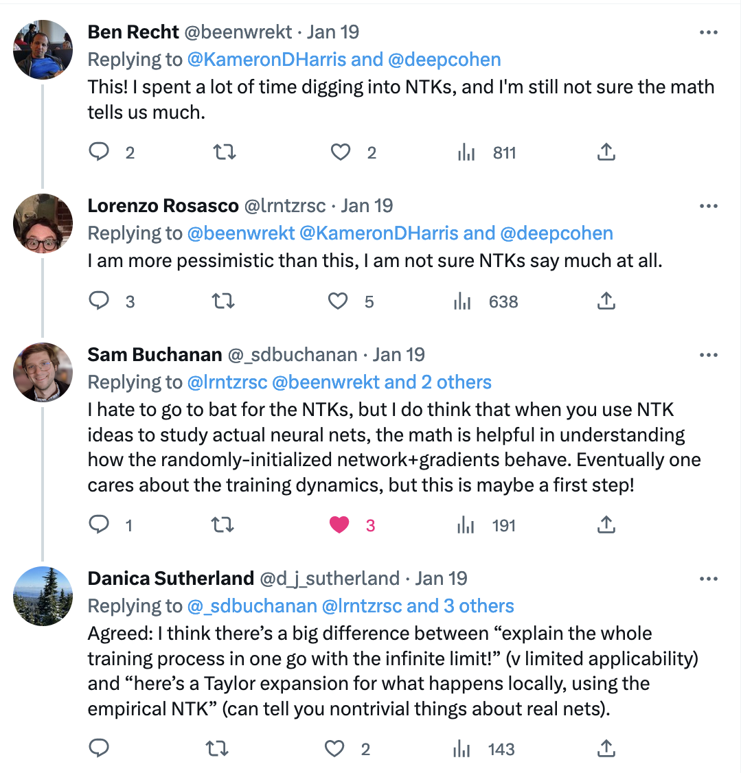Open Lorenzo Rosasco's avatar photo
Image resolution: width=741 pixels, height=773 pixels.
coord(43,223)
